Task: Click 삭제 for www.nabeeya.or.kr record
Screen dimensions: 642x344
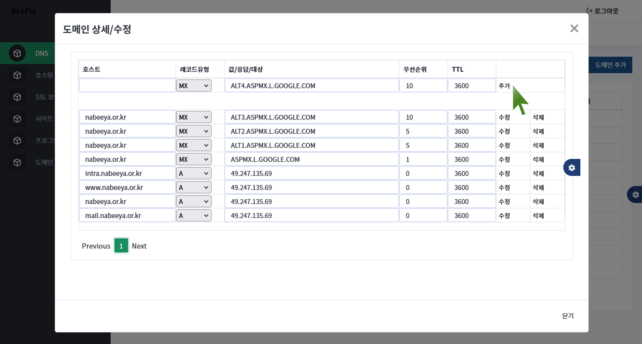Action: tap(538, 188)
